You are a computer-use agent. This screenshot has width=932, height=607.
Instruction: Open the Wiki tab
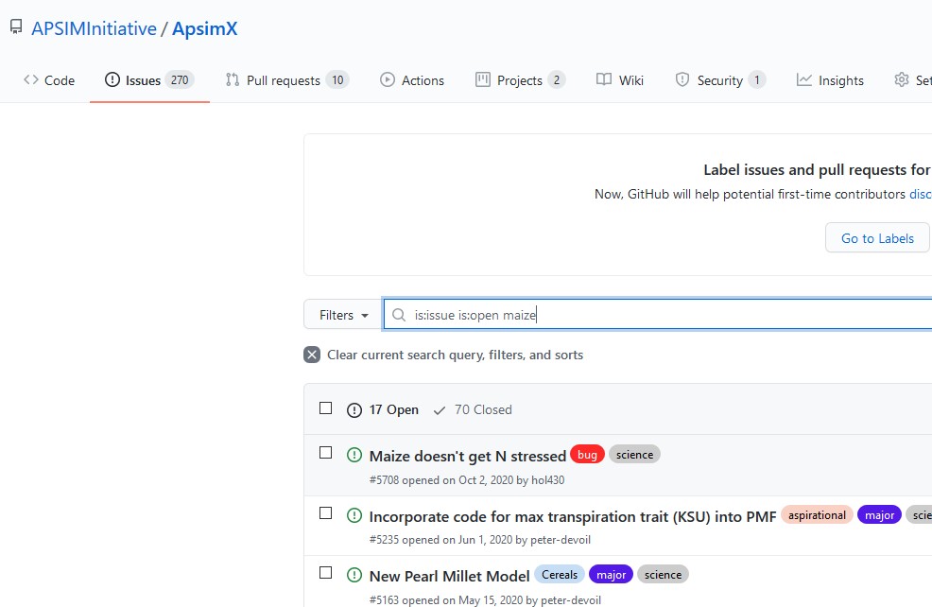(x=620, y=80)
